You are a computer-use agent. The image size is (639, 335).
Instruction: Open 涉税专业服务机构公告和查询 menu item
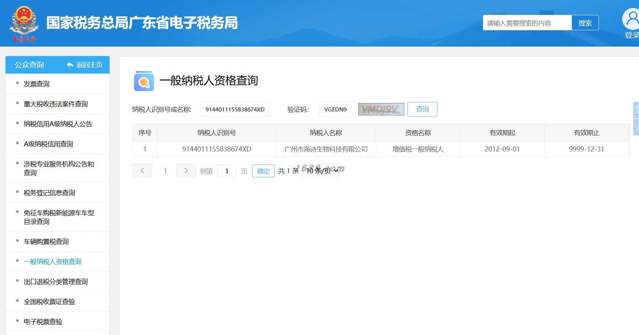(x=59, y=168)
